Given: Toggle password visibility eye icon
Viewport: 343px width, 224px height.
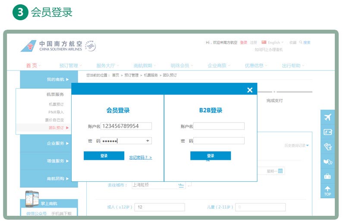Looking at the screenshot, I should pos(148,141).
